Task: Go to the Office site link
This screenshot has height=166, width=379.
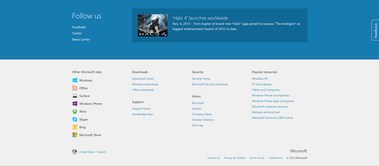Action: pyautogui.click(x=83, y=88)
